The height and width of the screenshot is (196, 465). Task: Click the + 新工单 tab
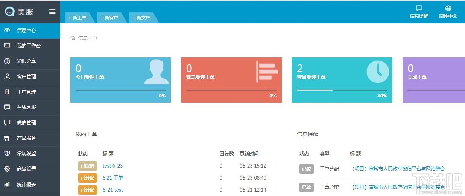[x=77, y=18]
